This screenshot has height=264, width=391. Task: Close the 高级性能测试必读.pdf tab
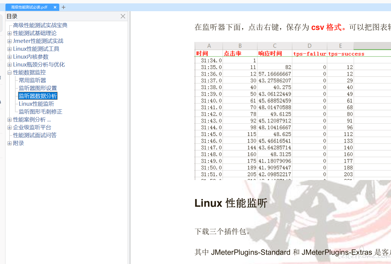click(x=55, y=7)
